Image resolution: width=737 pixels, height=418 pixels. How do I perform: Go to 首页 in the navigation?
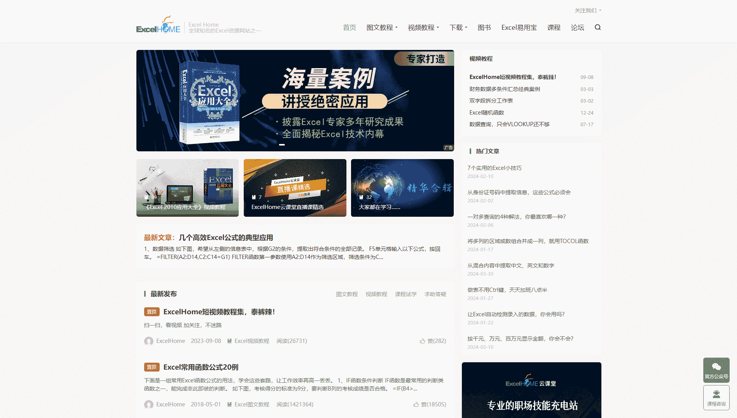tap(350, 27)
